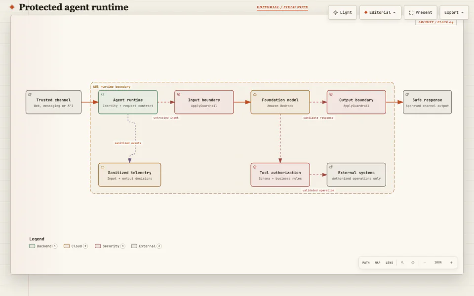
Task: Click 'Approved channel output' subtitle
Action: (427, 106)
